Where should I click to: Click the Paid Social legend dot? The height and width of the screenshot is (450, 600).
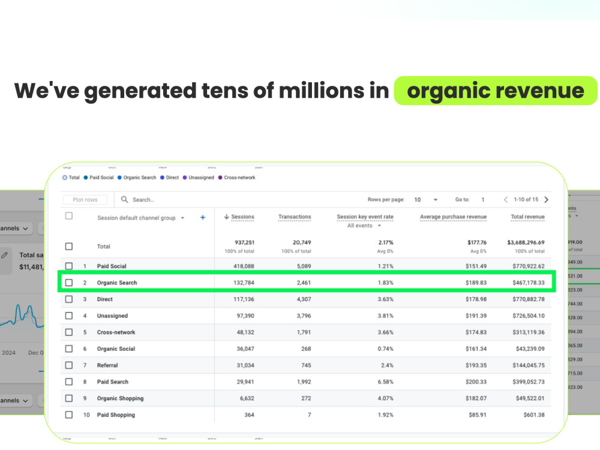coord(86,178)
